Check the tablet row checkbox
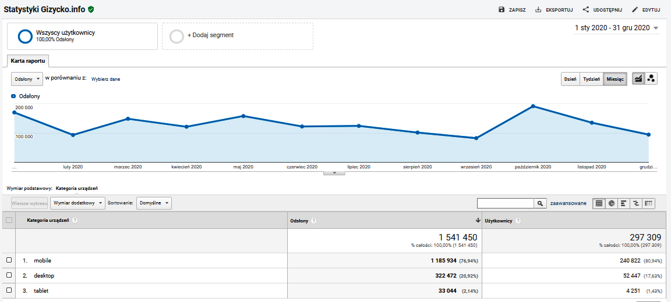This screenshot has height=302, width=671. pyautogui.click(x=9, y=290)
